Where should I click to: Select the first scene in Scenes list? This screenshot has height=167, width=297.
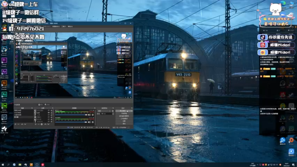coord(24,110)
